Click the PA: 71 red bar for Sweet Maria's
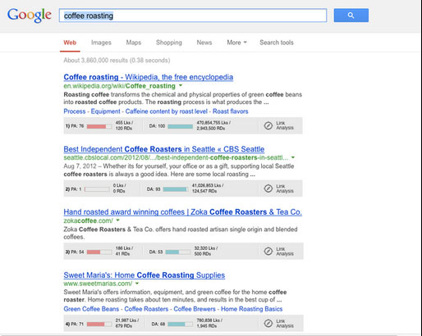Screen dimensions: 422x336 pos(99,324)
